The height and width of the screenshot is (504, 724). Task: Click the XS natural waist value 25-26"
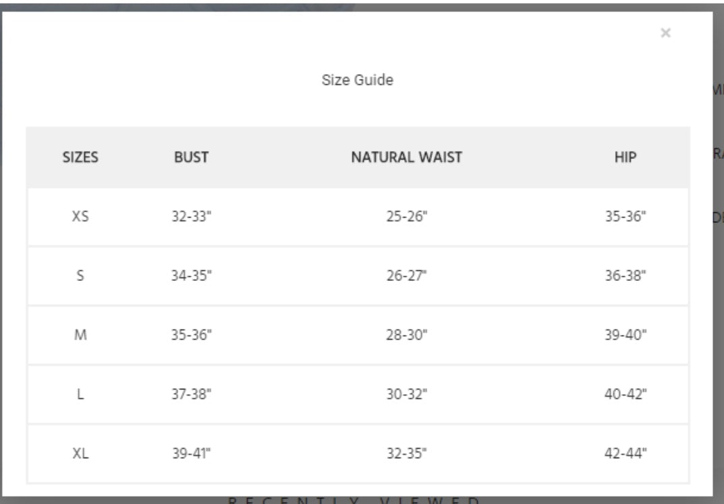(x=406, y=217)
